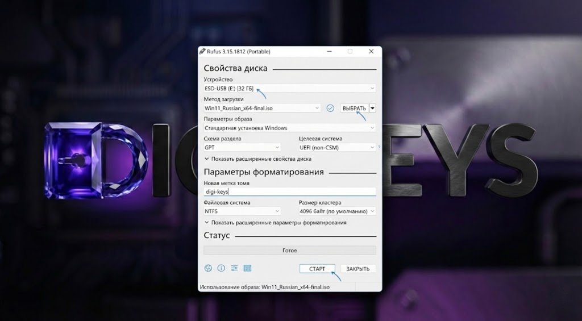Open the Размер кластера dropdown
582x321 pixels.
337,211
